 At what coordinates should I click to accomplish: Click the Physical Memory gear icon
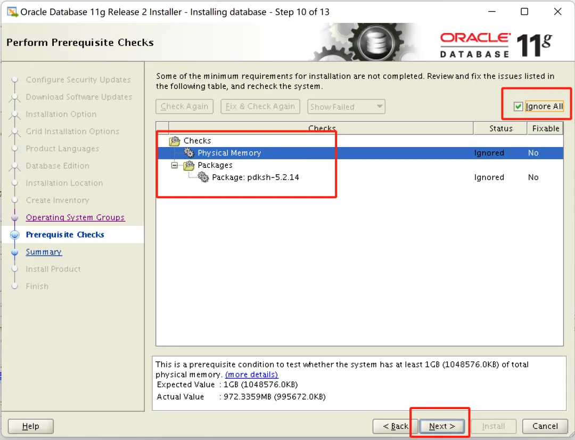tap(189, 153)
